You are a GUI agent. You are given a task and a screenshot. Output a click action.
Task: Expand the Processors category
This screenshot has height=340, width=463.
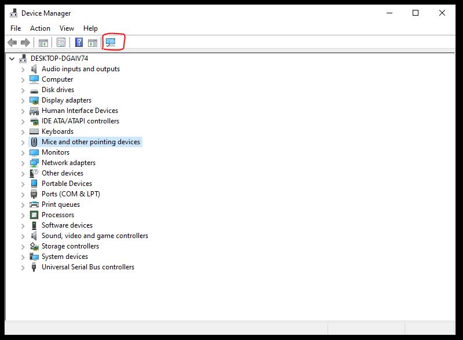(23, 215)
